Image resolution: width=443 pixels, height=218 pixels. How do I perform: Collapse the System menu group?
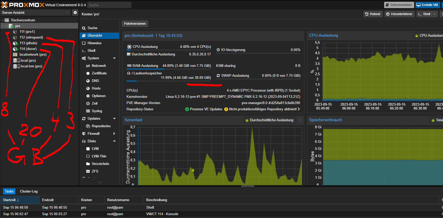[114, 58]
